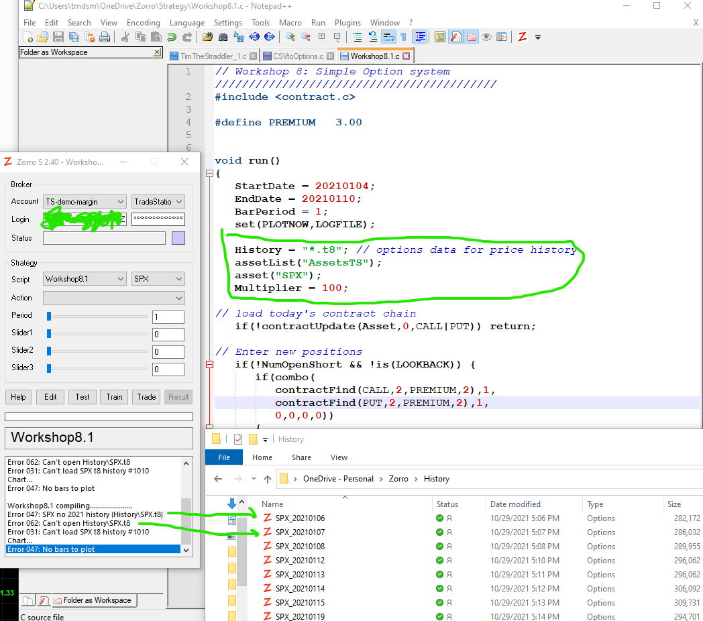Click the Zoom In toolbar icon
Screen dimensions: 703x621
(290, 37)
